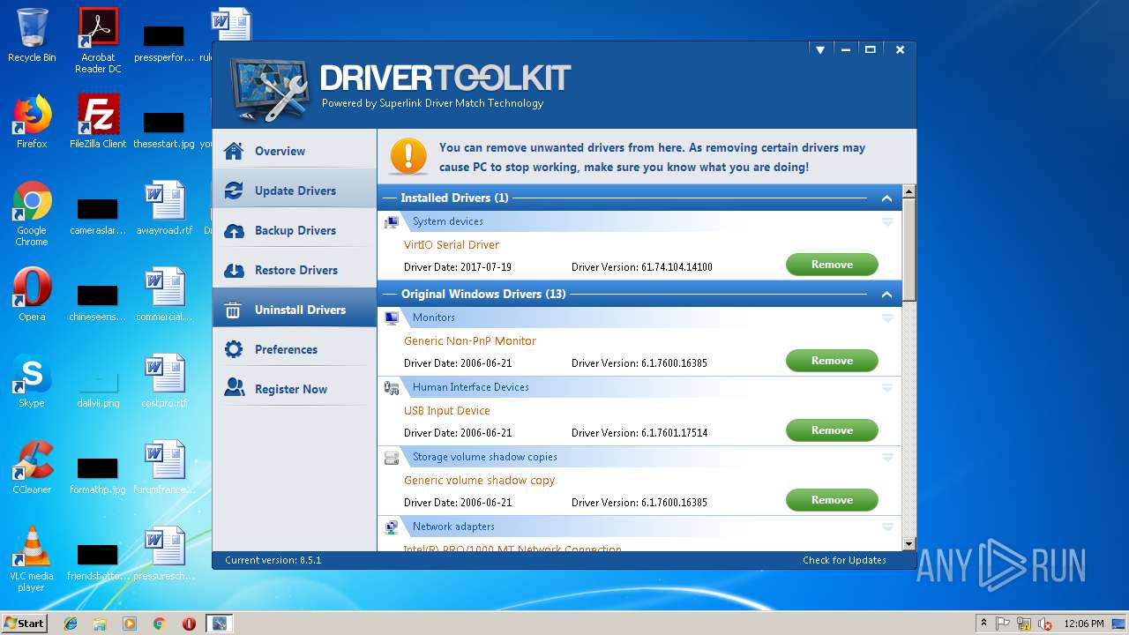The width and height of the screenshot is (1129, 635).
Task: Click the Restore Drivers icon
Action: click(234, 270)
